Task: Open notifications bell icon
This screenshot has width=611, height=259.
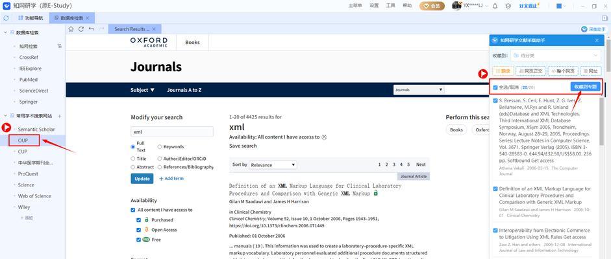Action: tap(495, 6)
